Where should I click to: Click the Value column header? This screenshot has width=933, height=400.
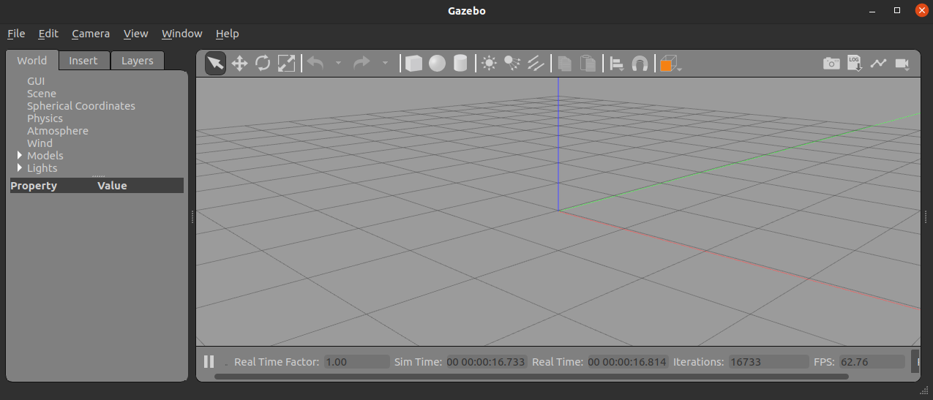pyautogui.click(x=112, y=186)
